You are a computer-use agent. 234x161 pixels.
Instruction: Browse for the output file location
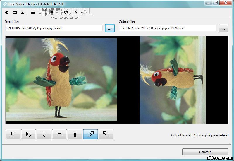click(223, 28)
